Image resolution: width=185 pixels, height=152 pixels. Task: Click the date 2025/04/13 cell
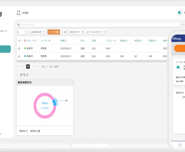click(66, 48)
